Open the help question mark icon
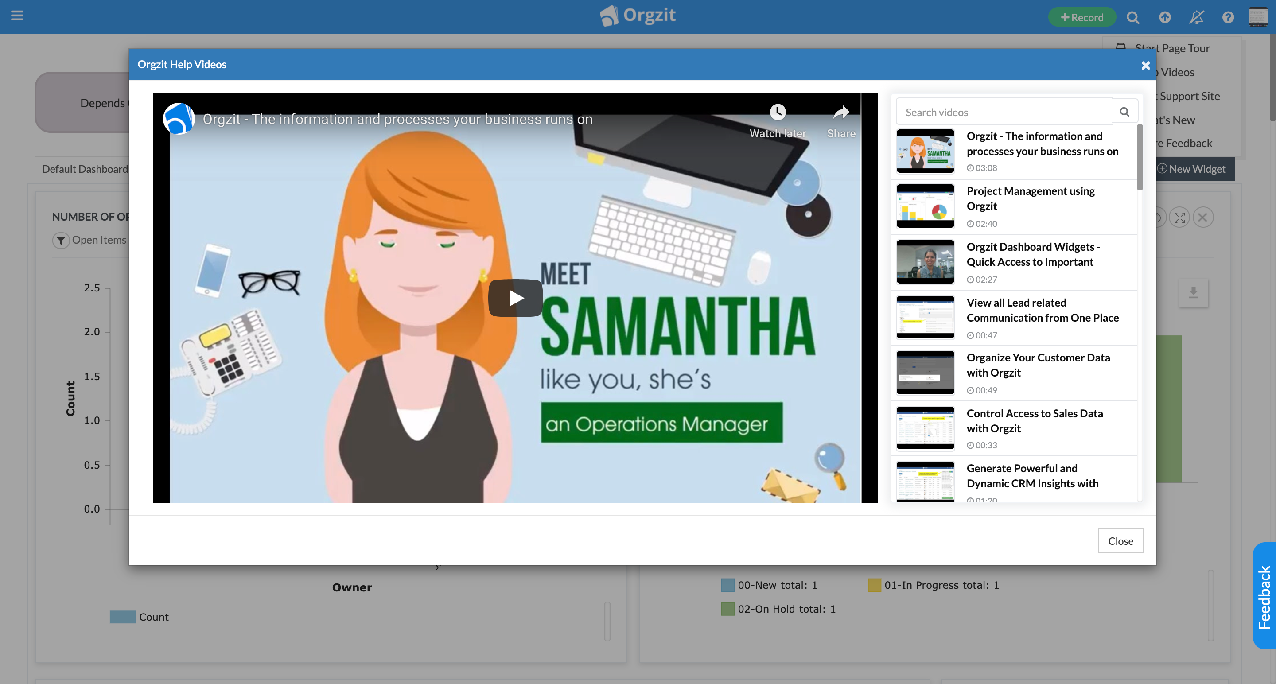 1228,17
